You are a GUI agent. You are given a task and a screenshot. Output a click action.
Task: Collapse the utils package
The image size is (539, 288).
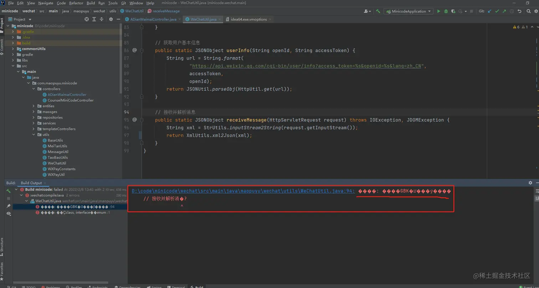point(34,135)
